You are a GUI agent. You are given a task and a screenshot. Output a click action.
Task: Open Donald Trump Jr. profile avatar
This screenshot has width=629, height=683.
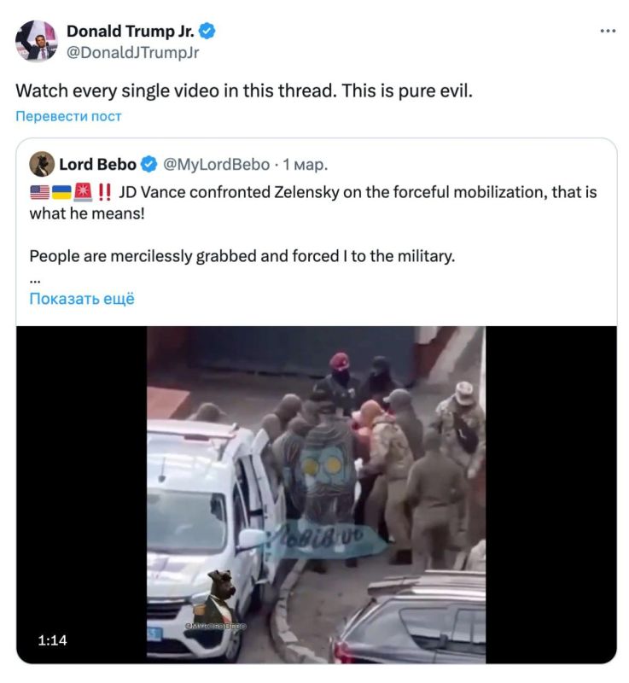tap(37, 41)
